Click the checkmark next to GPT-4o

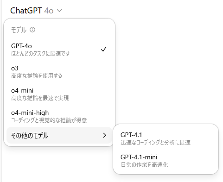103,49
